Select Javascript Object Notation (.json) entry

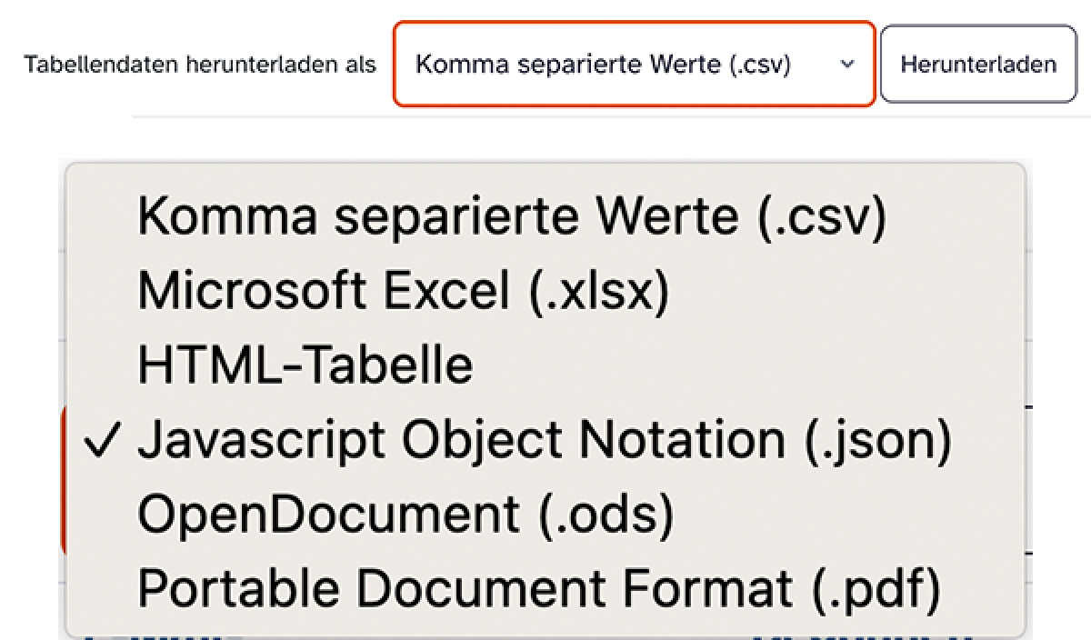[x=544, y=440]
